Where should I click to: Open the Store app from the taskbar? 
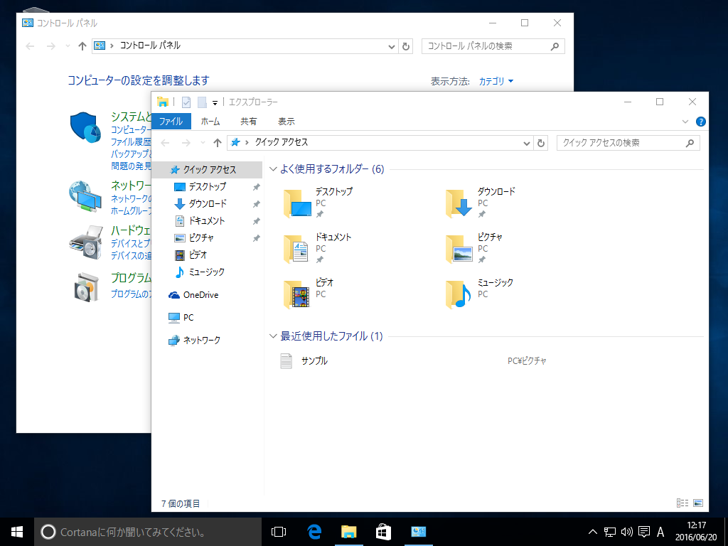point(384,531)
